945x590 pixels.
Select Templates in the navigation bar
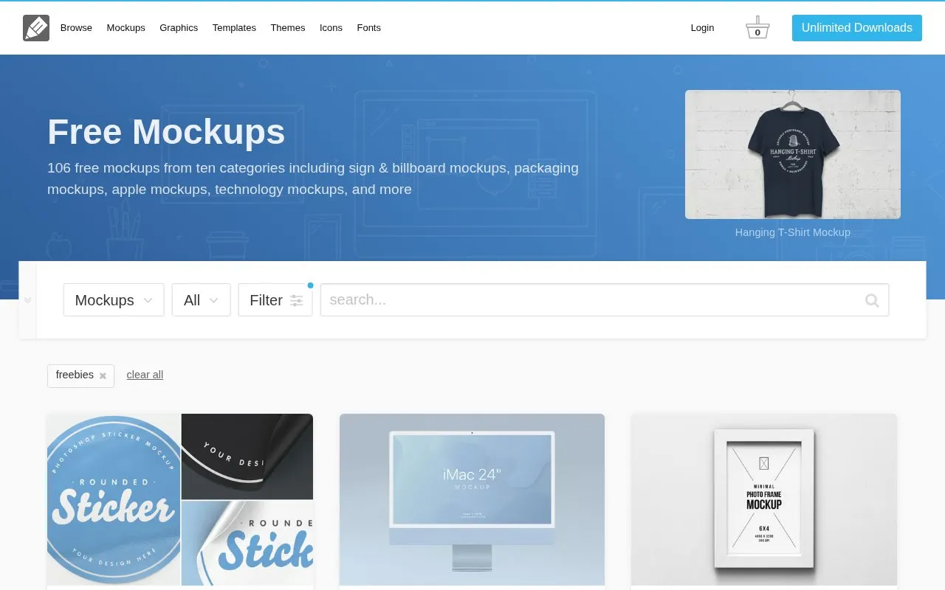point(234,28)
